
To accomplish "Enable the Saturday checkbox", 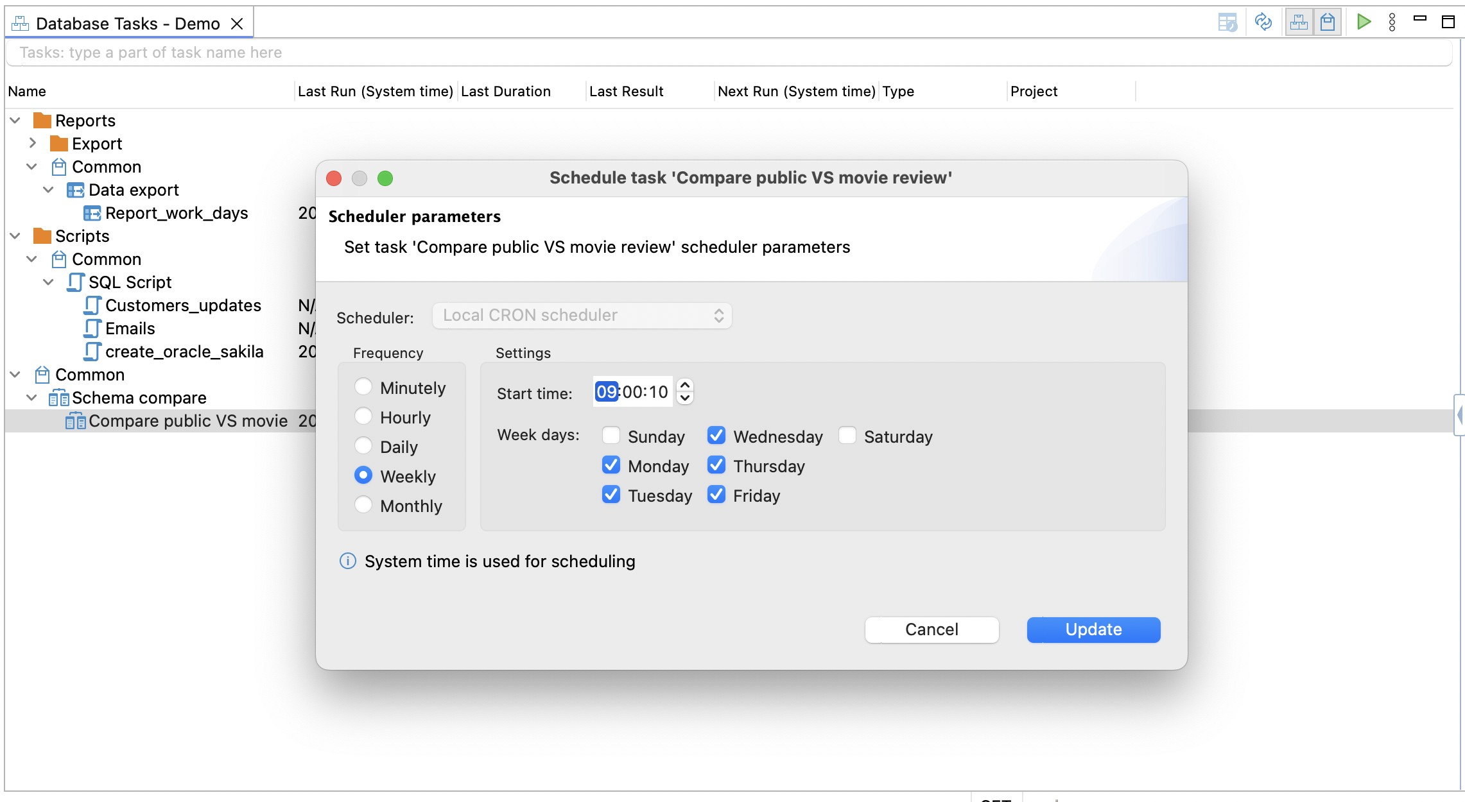I will pos(847,436).
